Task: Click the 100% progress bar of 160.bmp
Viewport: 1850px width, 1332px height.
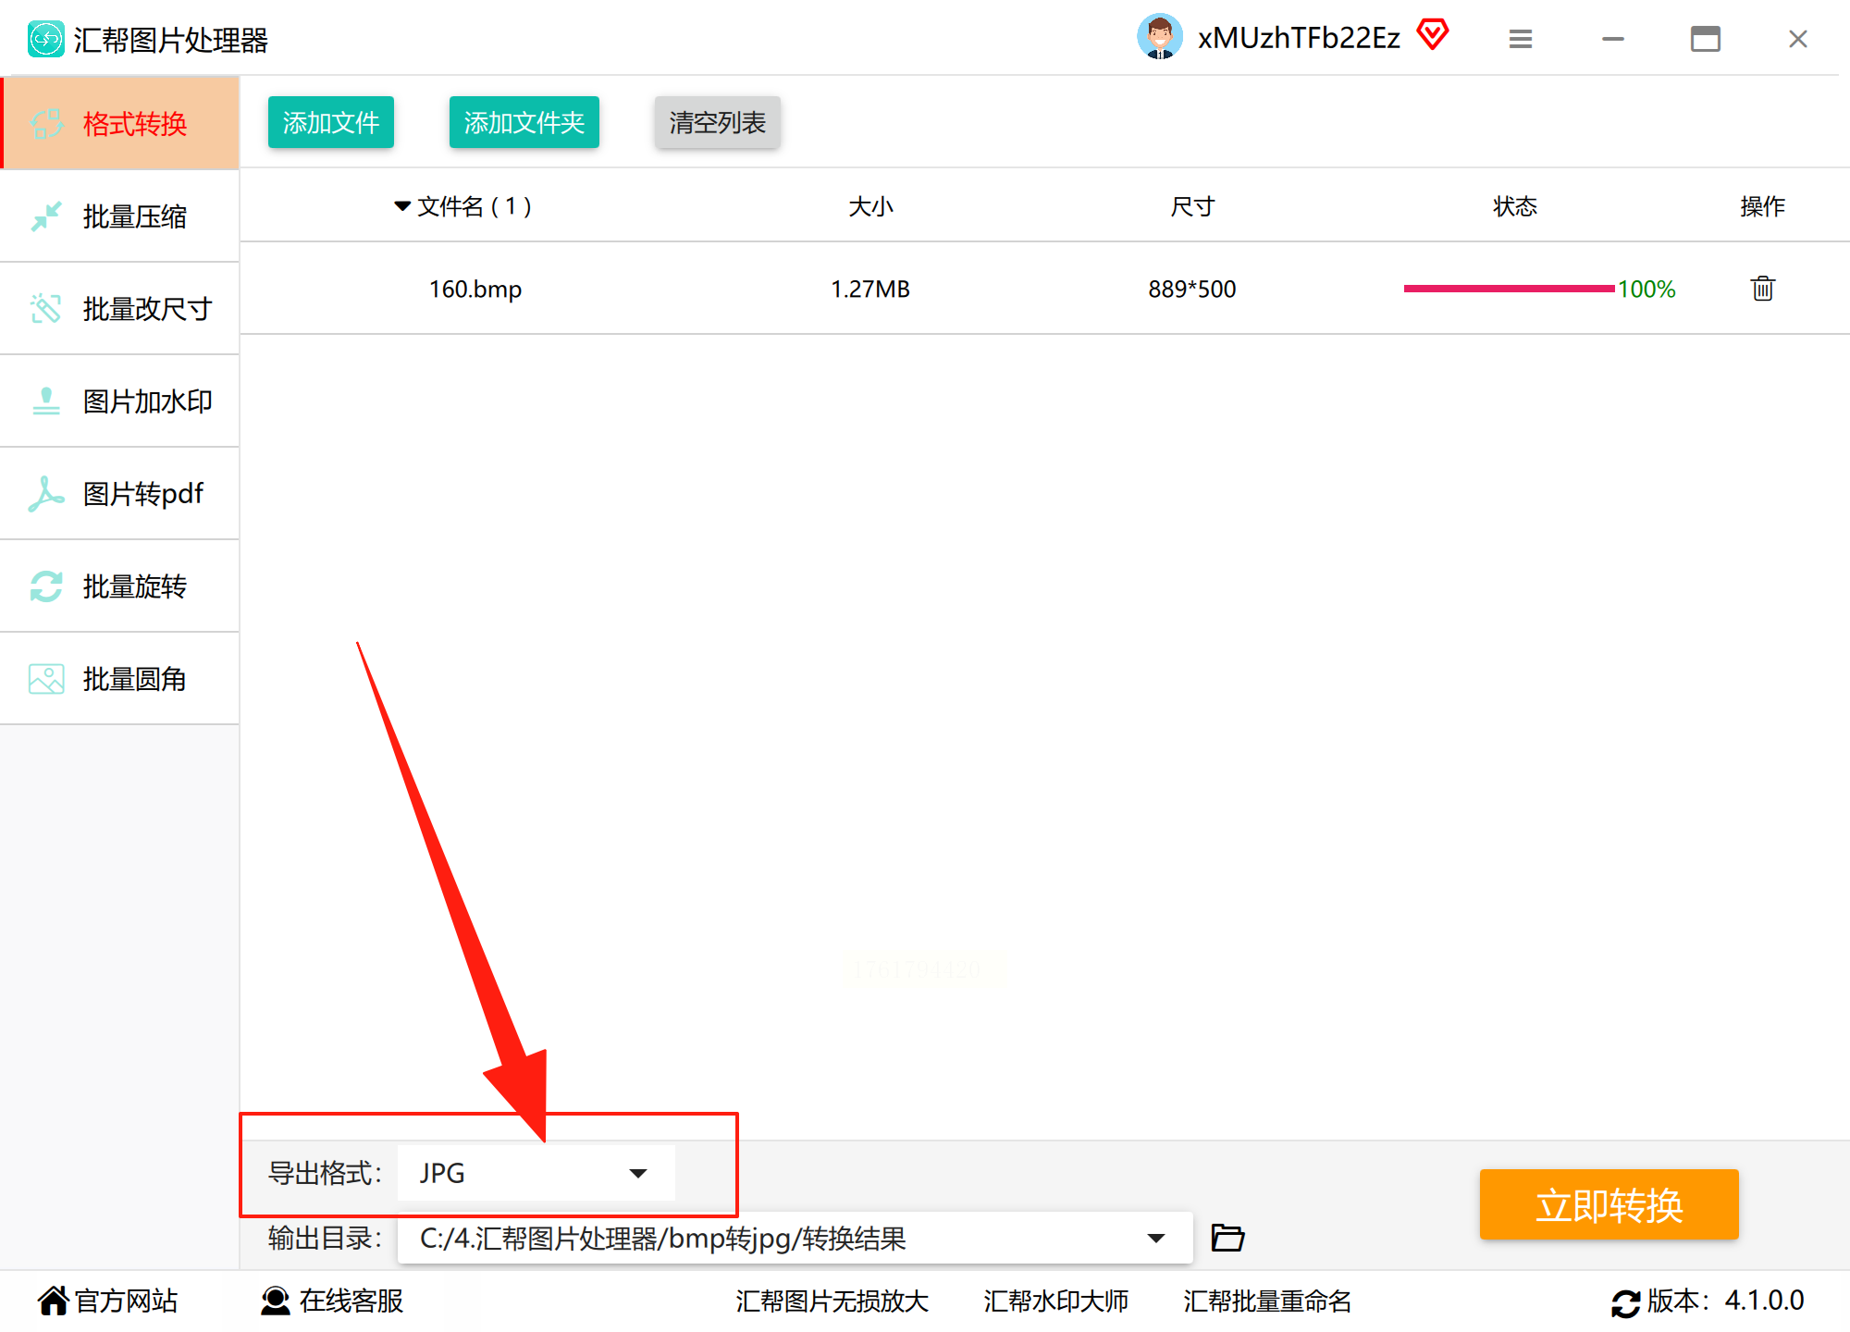Action: point(1509,289)
